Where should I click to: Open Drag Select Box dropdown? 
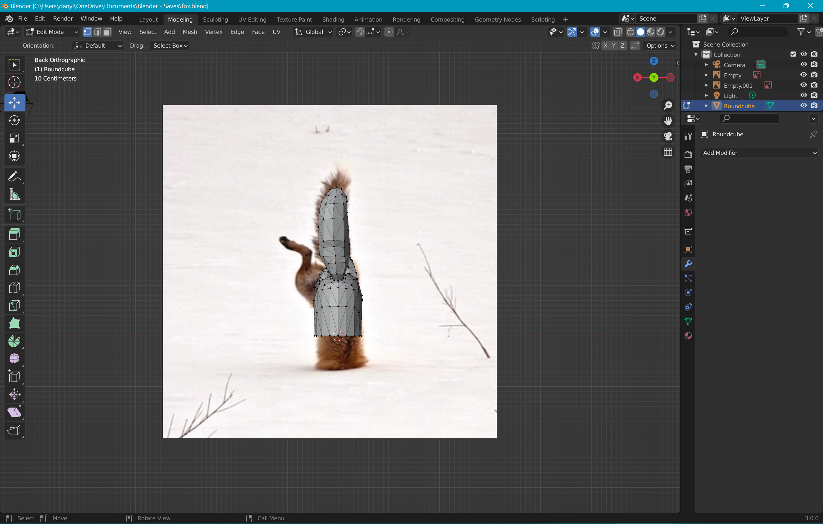[169, 46]
